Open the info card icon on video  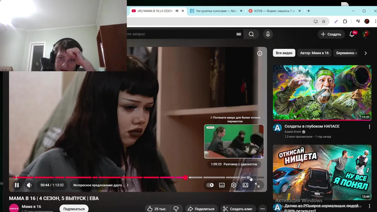259,53
